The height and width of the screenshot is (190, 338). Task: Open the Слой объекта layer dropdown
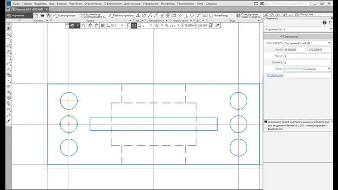(307, 43)
